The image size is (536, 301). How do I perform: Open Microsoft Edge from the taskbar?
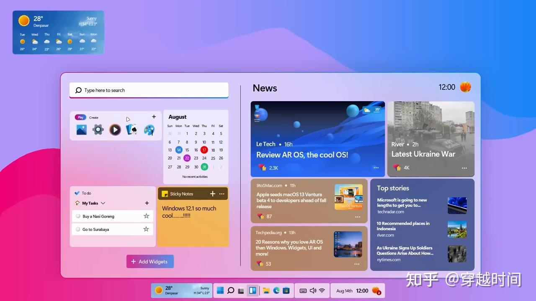[x=276, y=290]
